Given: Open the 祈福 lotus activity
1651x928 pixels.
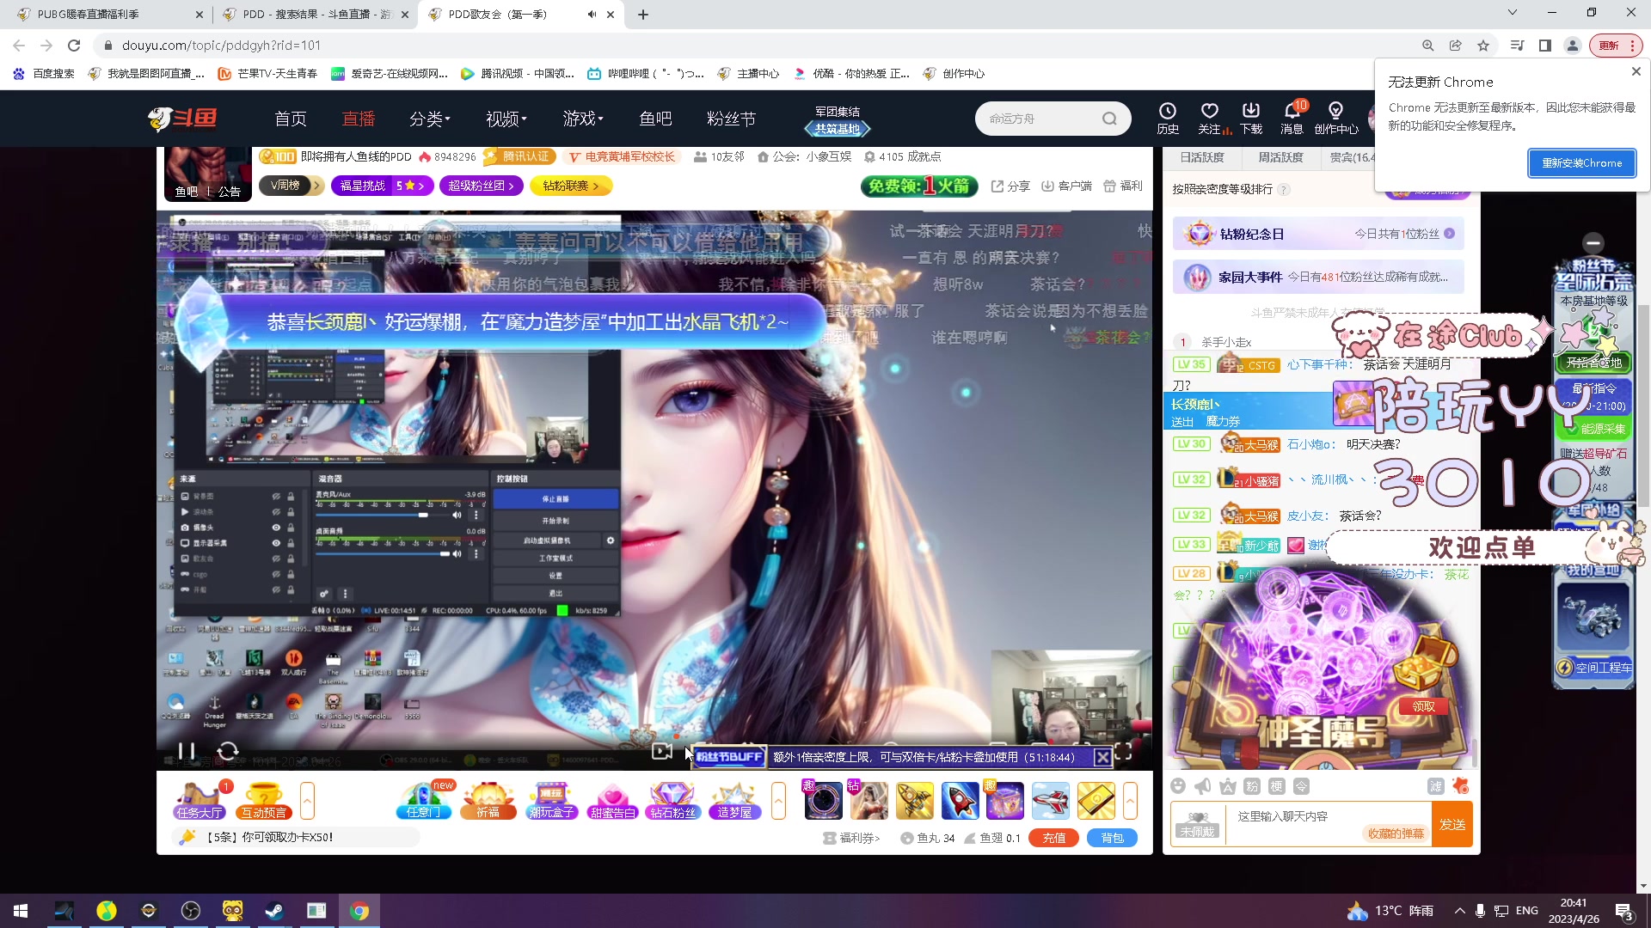Looking at the screenshot, I should click(x=488, y=801).
